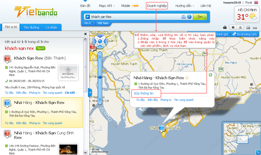Screen dimensions: 261x155
Task: Close the search results panel
Action: (x=85, y=34)
